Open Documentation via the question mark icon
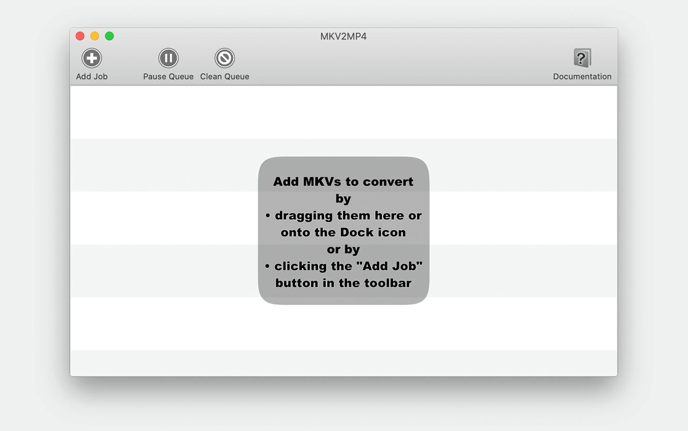The image size is (688, 431). point(582,58)
